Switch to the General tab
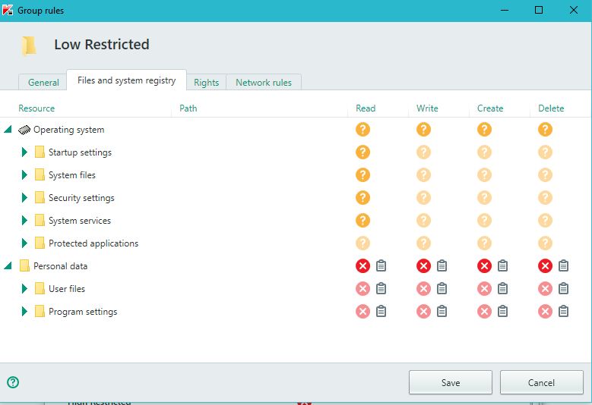The height and width of the screenshot is (405, 592). pyautogui.click(x=43, y=82)
